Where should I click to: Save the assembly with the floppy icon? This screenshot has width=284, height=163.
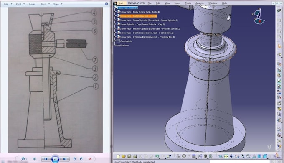[129, 156]
